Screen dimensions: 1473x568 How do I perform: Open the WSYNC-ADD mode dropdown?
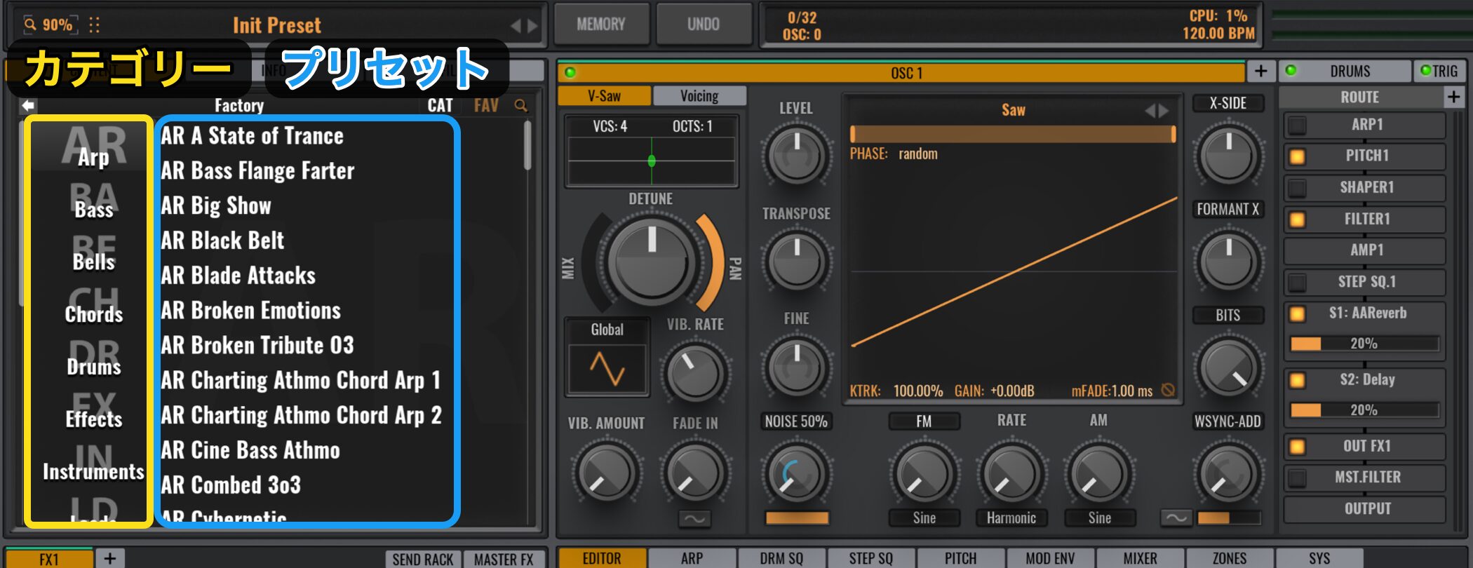tap(1227, 421)
